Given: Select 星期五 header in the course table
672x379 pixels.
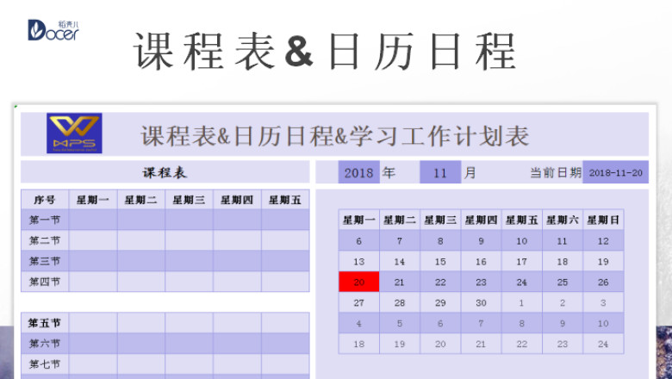Looking at the screenshot, I should pyautogui.click(x=285, y=200).
